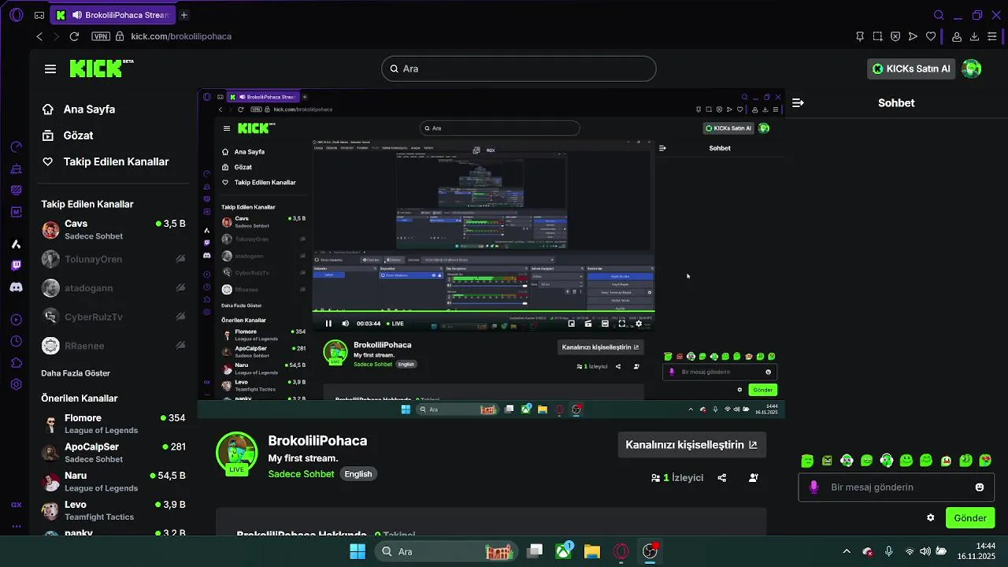
Task: Click the kick.com address bar URL
Action: (x=181, y=36)
